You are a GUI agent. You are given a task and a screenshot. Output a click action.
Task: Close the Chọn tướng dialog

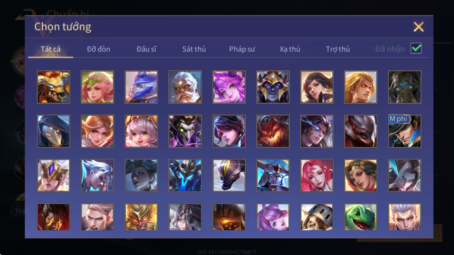(419, 27)
